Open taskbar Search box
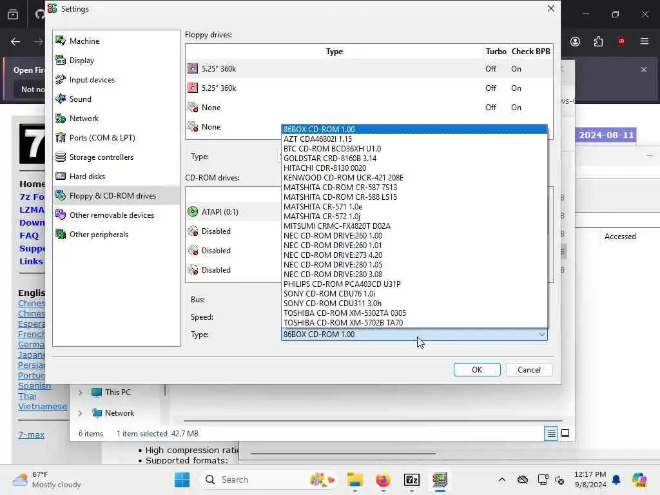 269,480
